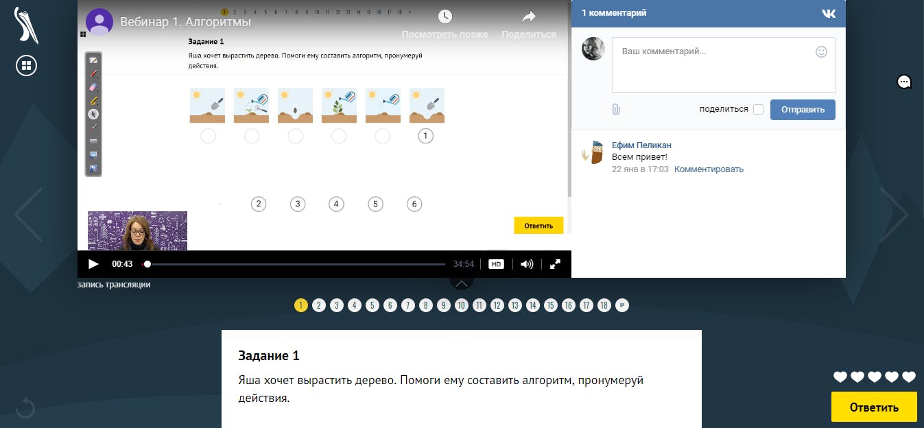924x428 pixels.
Task: Click the Ответить button inside video
Action: pyautogui.click(x=538, y=226)
